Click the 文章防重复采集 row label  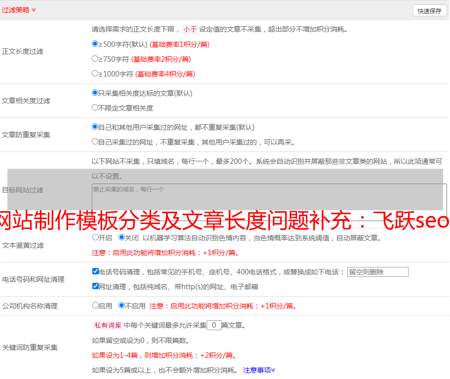point(26,135)
